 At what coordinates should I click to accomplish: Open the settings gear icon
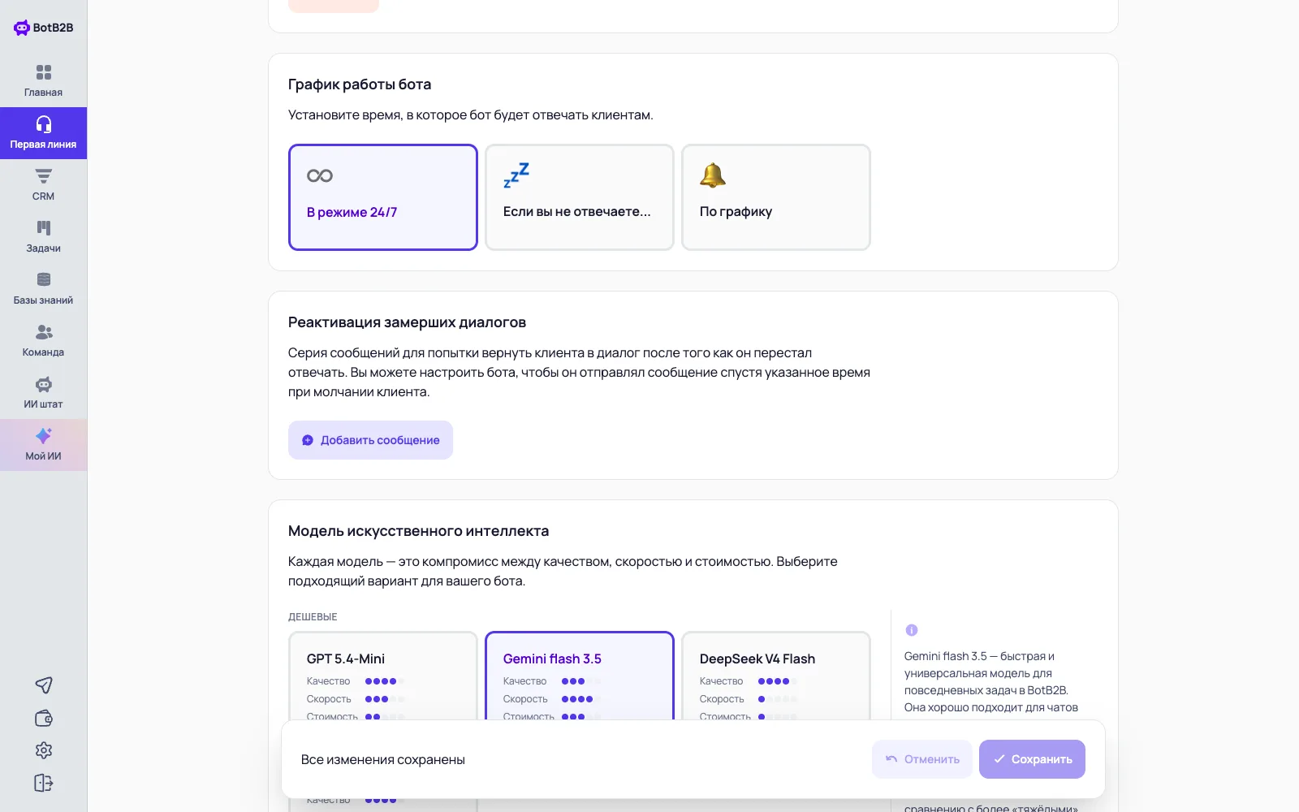pos(44,750)
